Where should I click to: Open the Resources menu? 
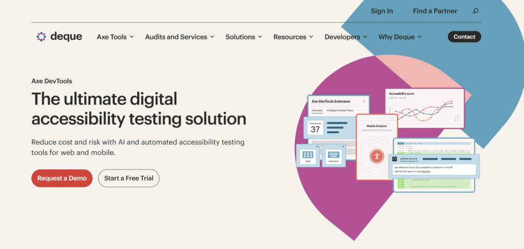[x=293, y=37]
